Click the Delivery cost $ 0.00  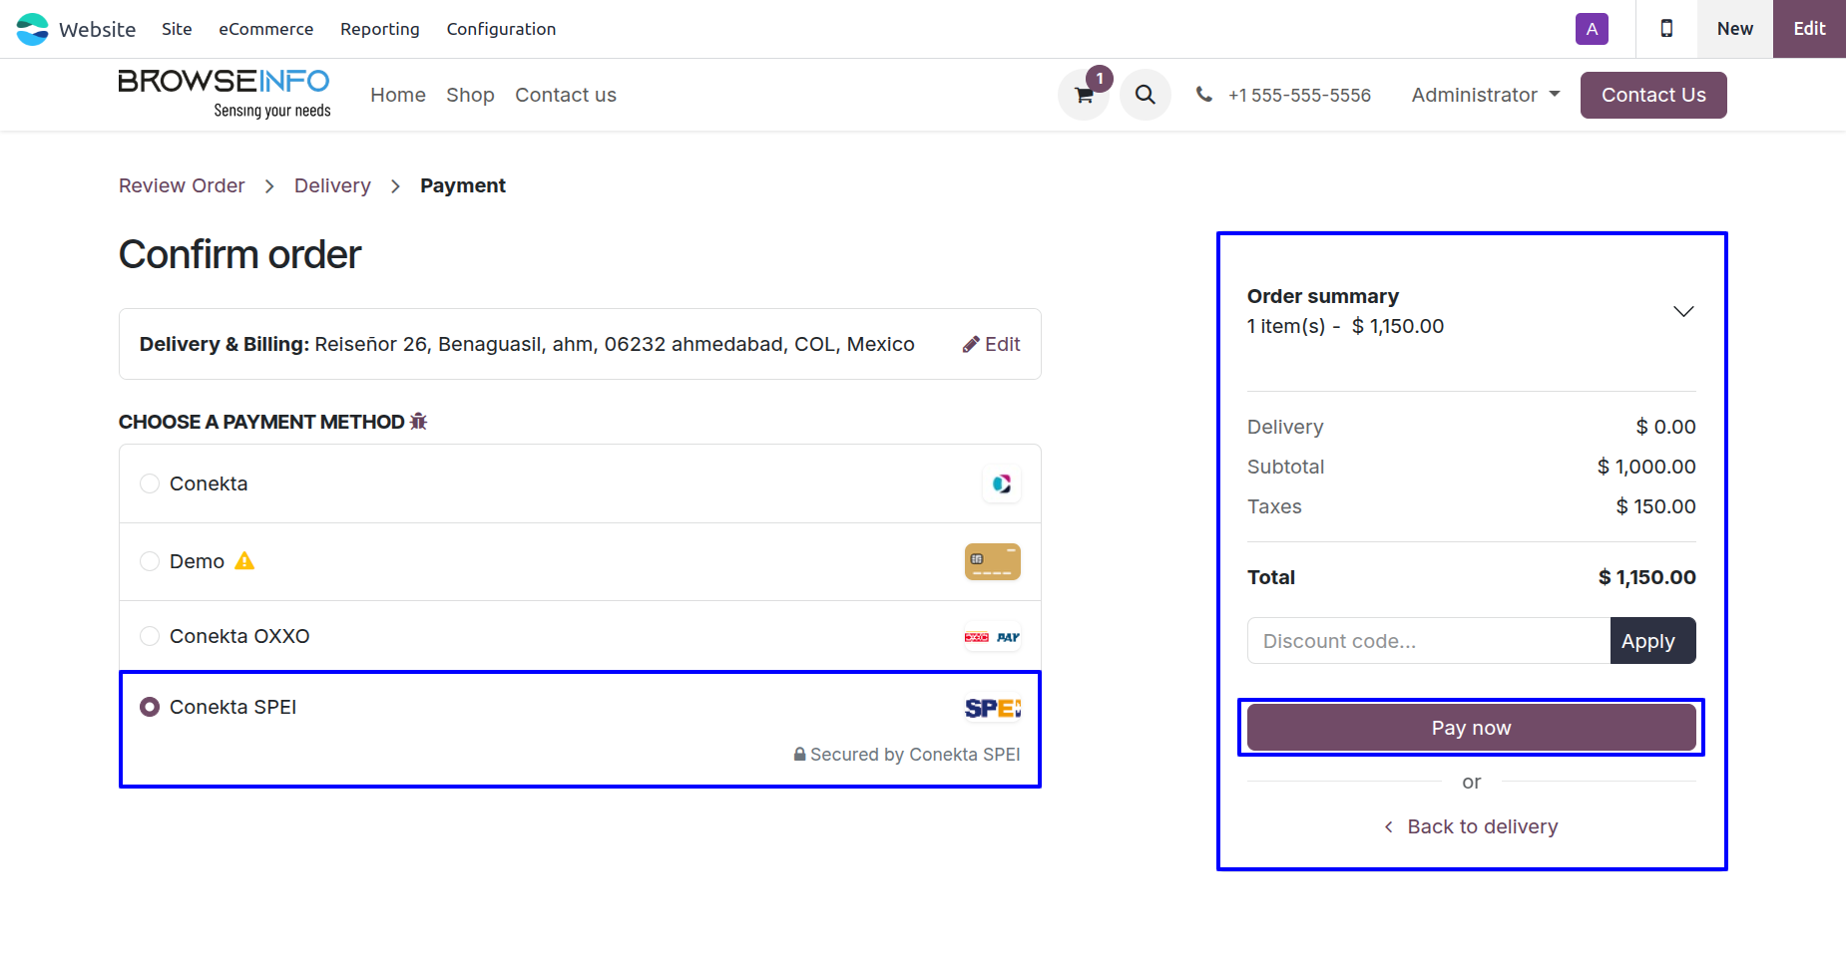pyautogui.click(x=1666, y=427)
